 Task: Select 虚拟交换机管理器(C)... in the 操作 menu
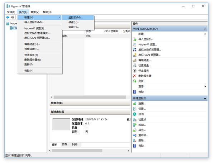pyautogui.click(x=39, y=33)
